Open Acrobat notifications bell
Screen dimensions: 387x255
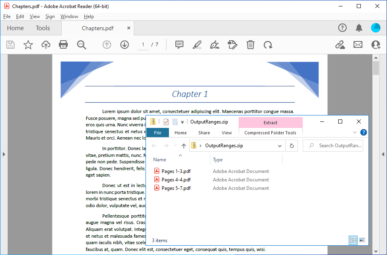pyautogui.click(x=358, y=28)
